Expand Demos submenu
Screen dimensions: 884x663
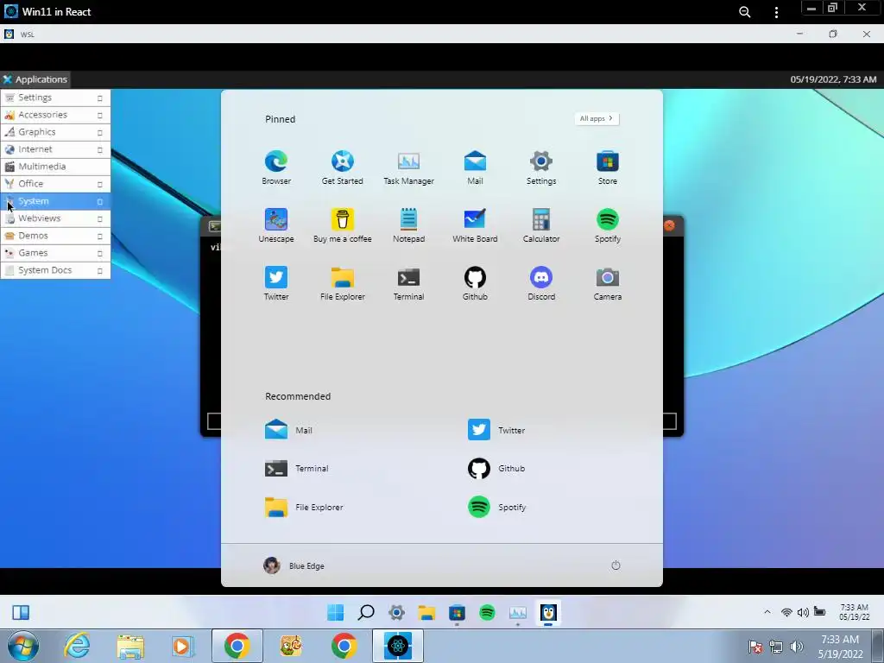tap(55, 236)
